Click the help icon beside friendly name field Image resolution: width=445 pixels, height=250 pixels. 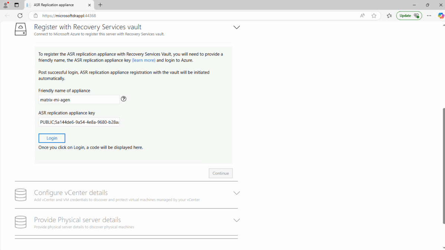tap(123, 99)
